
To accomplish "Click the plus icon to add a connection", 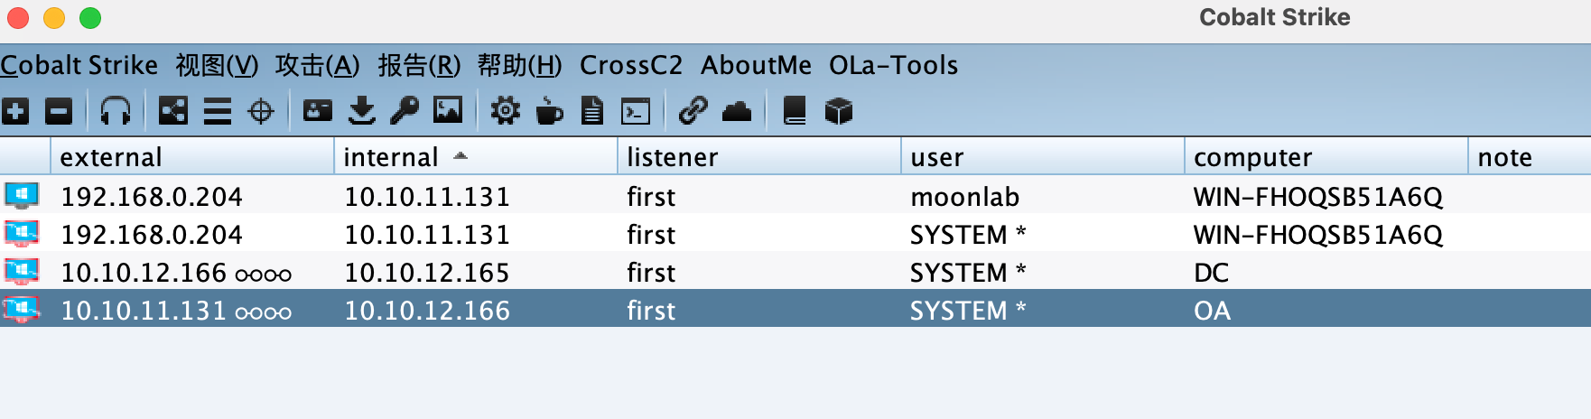I will click(x=15, y=111).
